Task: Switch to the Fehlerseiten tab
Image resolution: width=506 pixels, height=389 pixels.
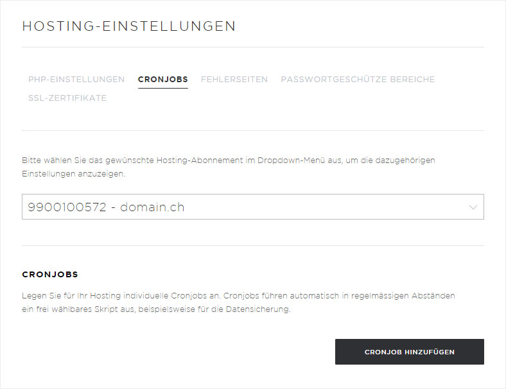Action: pos(234,80)
